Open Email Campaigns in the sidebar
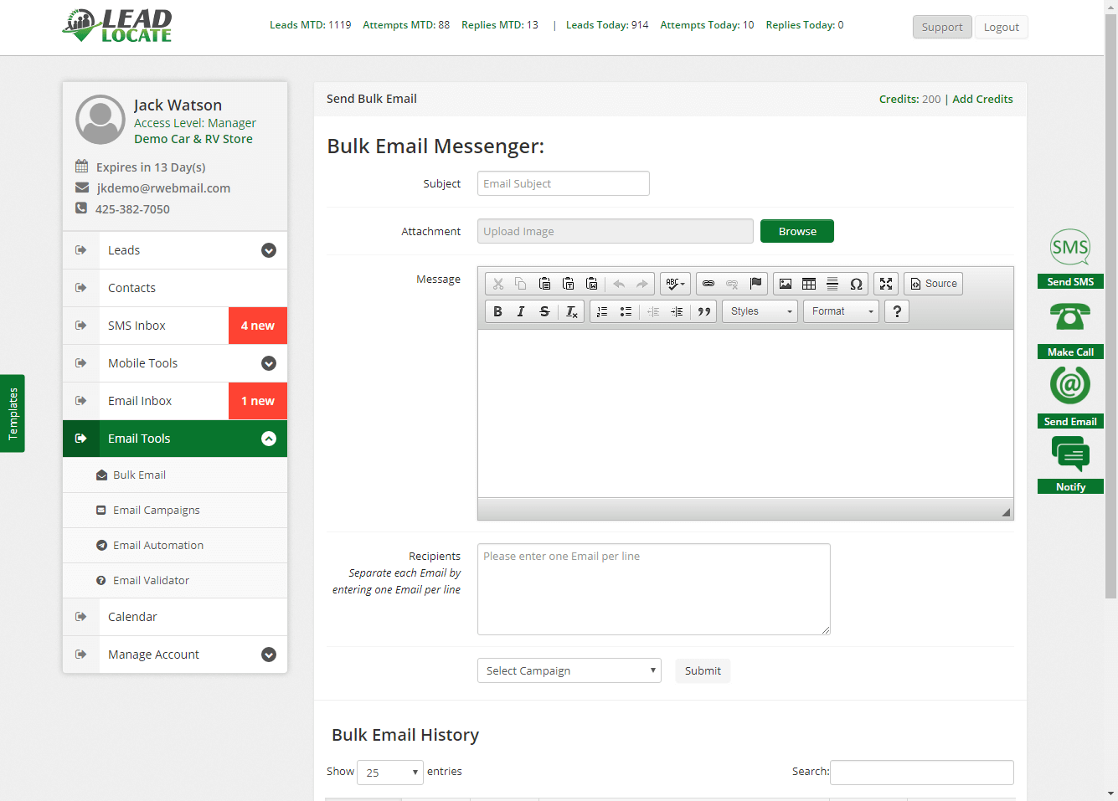 [157, 510]
